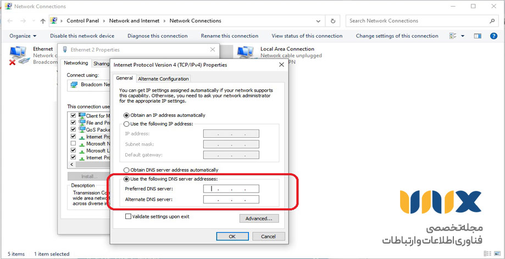This screenshot has width=505, height=259.
Task: Toggle the preview pane icon
Action: click(478, 36)
